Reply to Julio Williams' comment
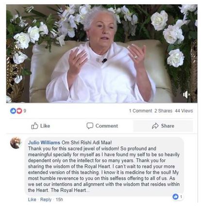The image size is (201, 206). point(46,200)
